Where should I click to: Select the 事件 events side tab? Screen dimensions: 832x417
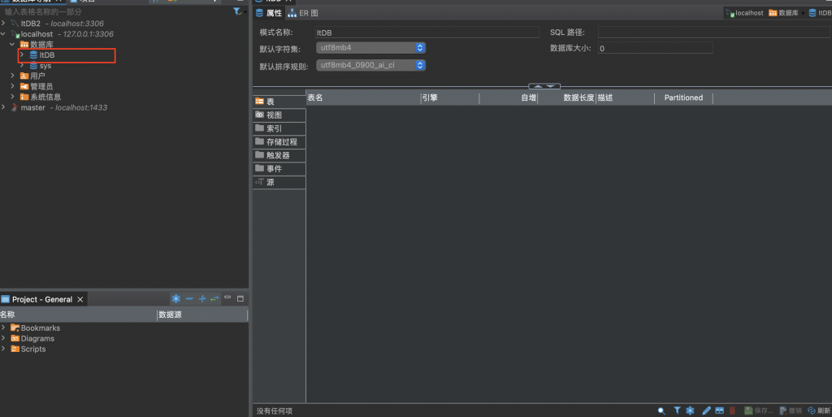click(x=279, y=169)
